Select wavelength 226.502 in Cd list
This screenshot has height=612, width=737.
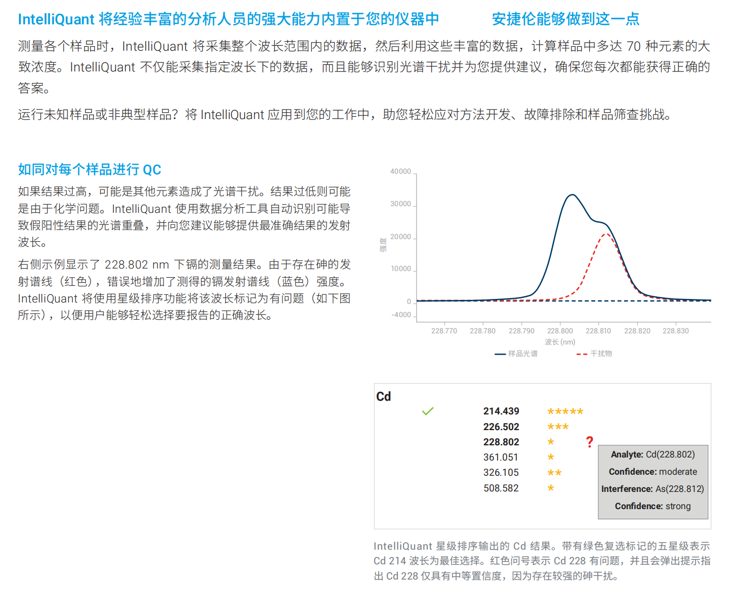click(x=501, y=427)
